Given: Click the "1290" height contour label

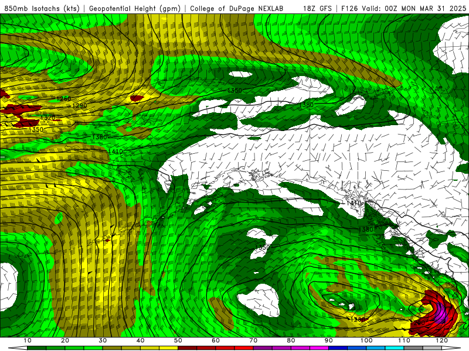Looking at the screenshot, I should pyautogui.click(x=80, y=106).
